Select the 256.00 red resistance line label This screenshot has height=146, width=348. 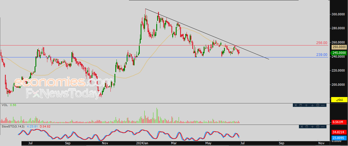(322, 43)
